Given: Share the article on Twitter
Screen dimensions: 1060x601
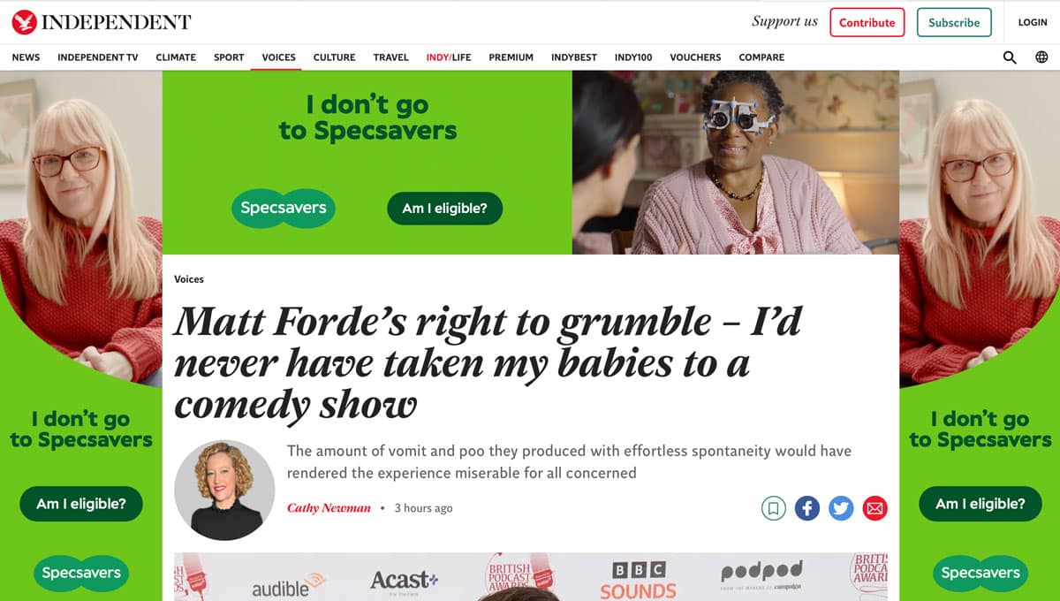Looking at the screenshot, I should click(x=841, y=508).
